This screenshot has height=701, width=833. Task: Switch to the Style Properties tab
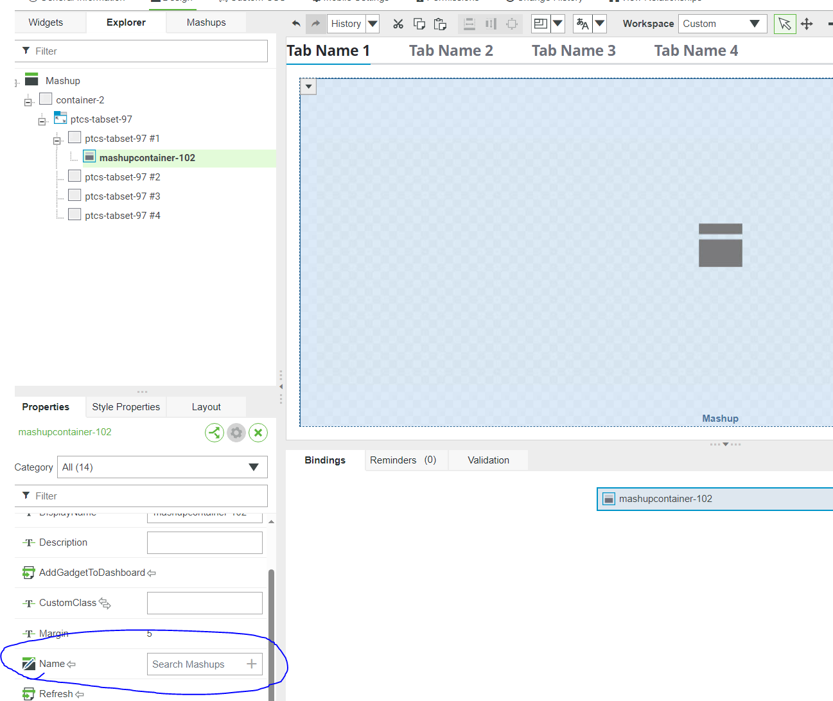(x=126, y=407)
